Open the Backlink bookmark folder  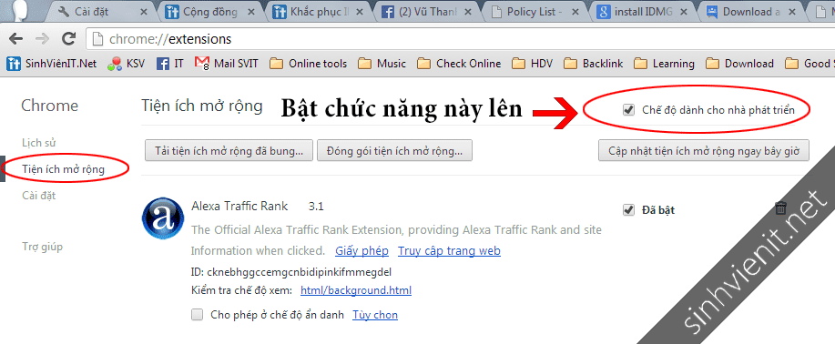pyautogui.click(x=593, y=64)
